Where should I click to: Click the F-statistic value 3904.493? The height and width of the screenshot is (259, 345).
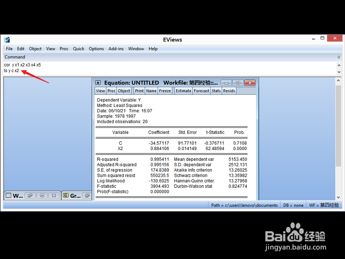click(x=160, y=186)
